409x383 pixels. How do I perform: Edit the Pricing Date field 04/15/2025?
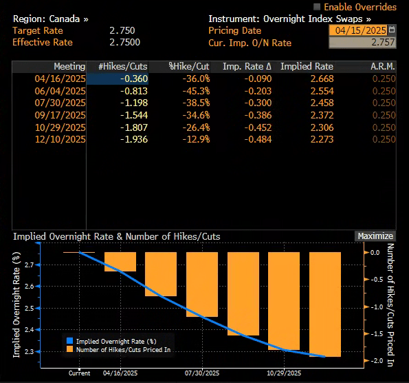point(358,30)
